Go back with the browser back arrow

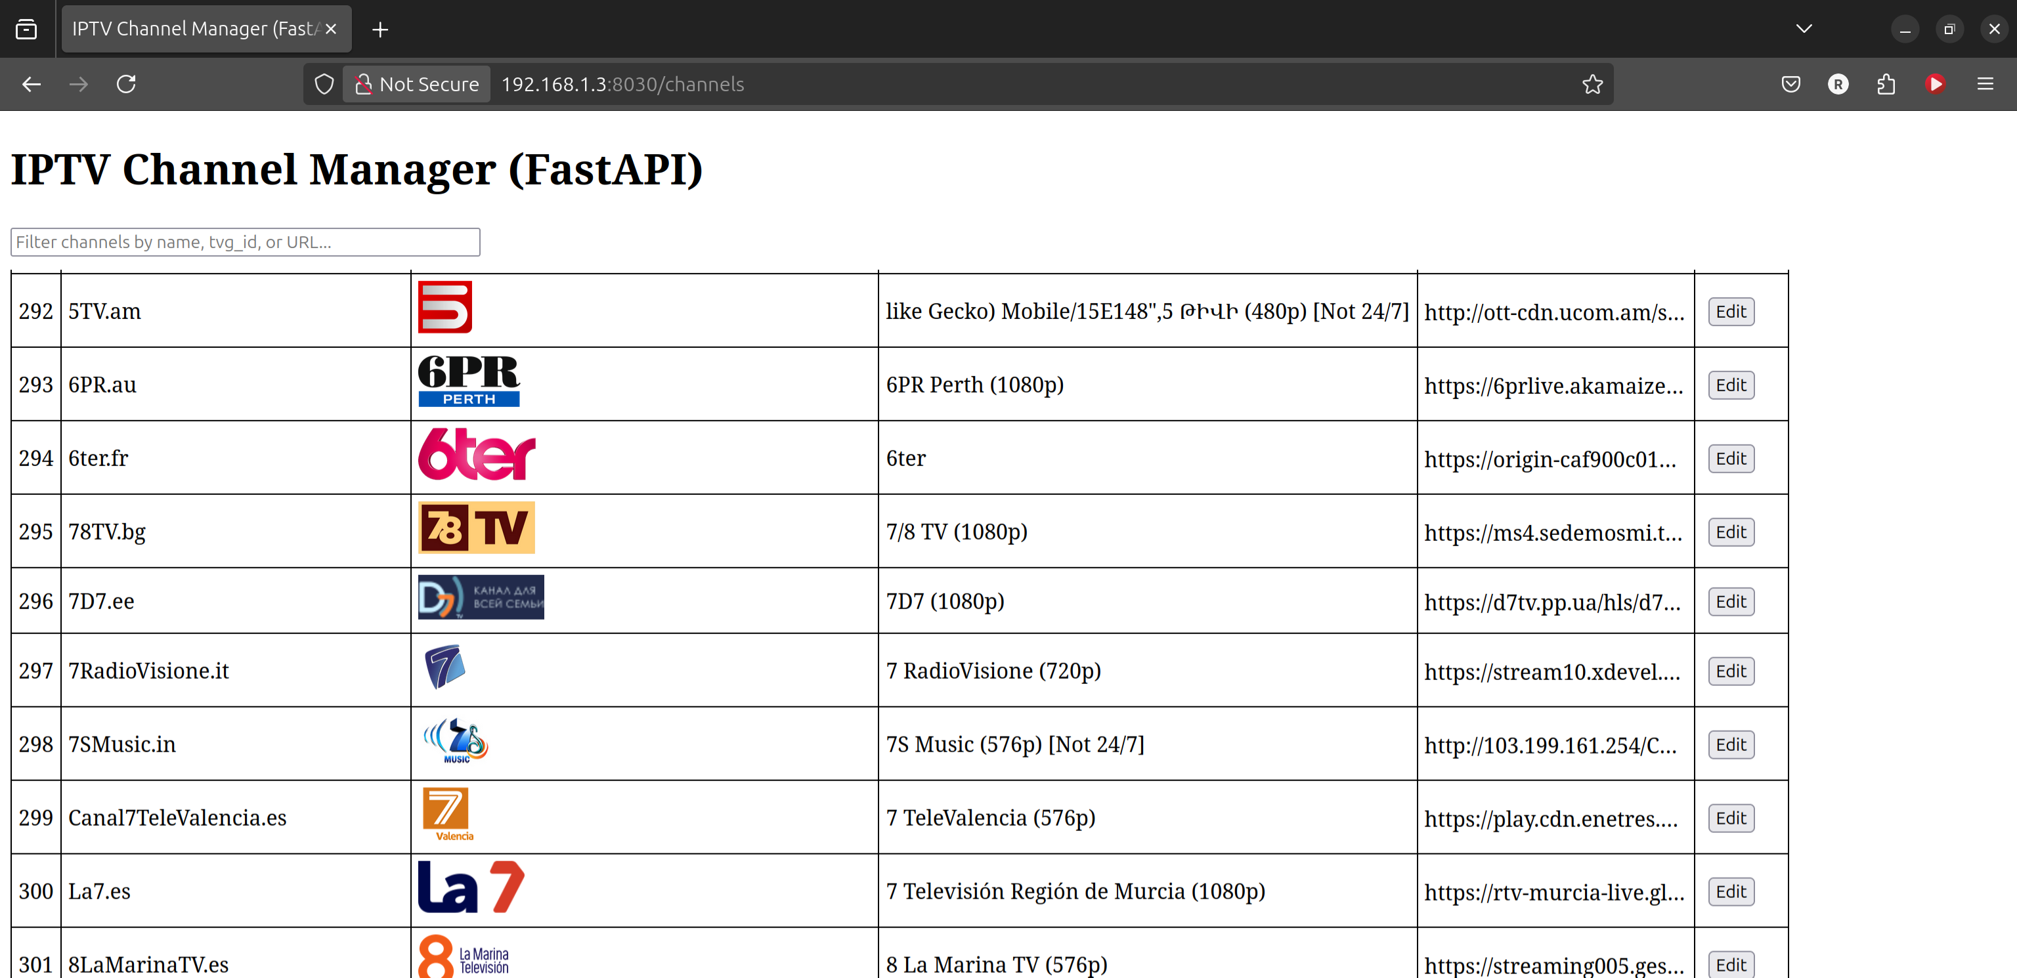coord(32,84)
